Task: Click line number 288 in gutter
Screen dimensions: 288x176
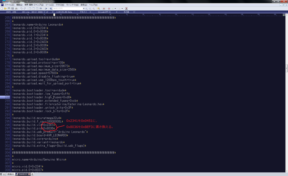Action: click(x=7, y=97)
